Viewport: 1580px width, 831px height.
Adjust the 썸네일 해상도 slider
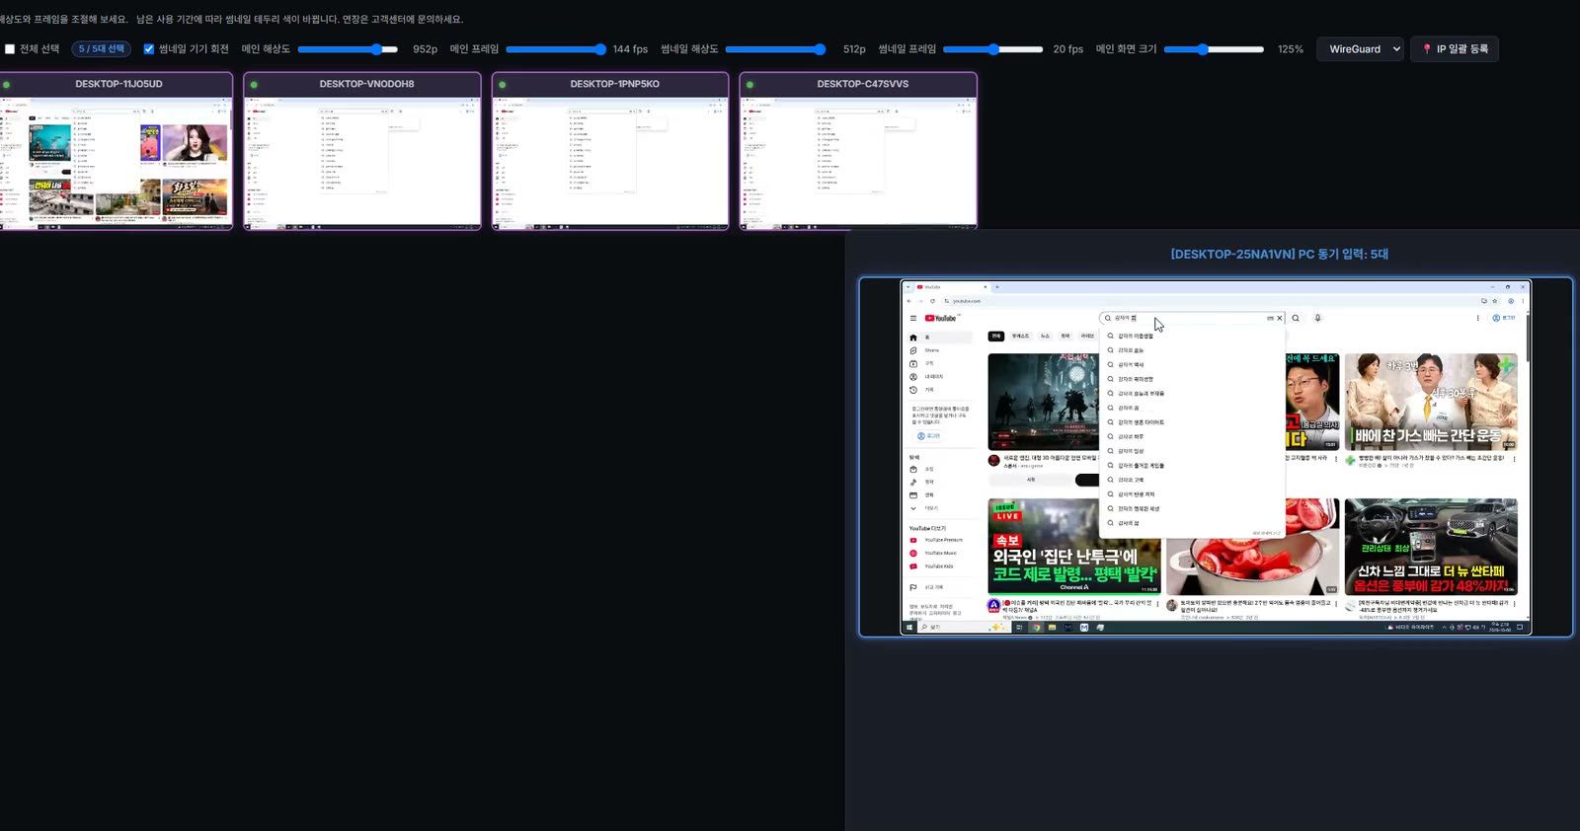776,49
